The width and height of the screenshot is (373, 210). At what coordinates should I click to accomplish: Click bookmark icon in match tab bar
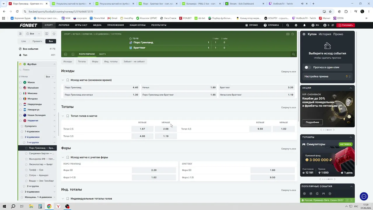tap(73, 54)
